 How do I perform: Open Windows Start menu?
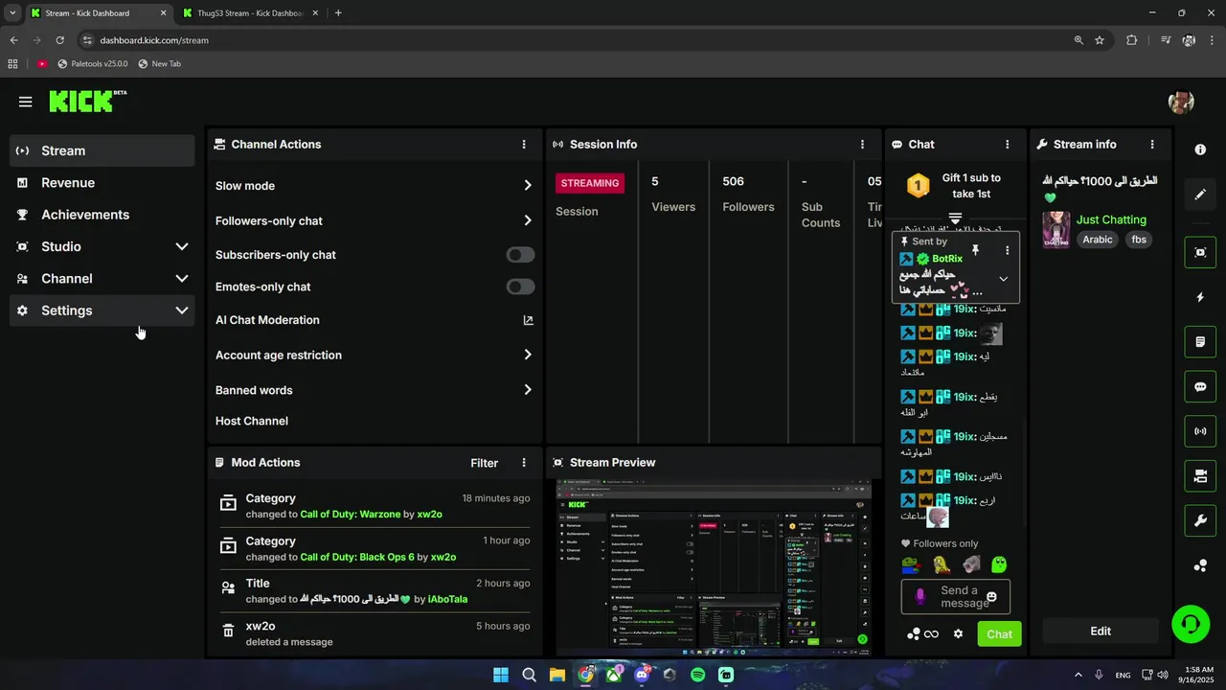coord(501,675)
